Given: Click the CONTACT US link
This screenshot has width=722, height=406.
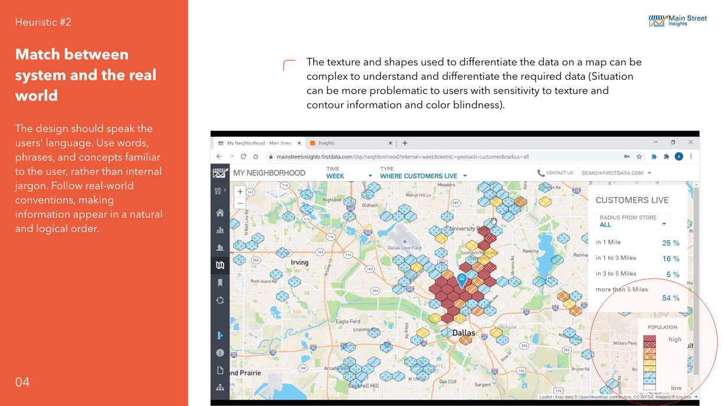Looking at the screenshot, I should click(x=555, y=173).
